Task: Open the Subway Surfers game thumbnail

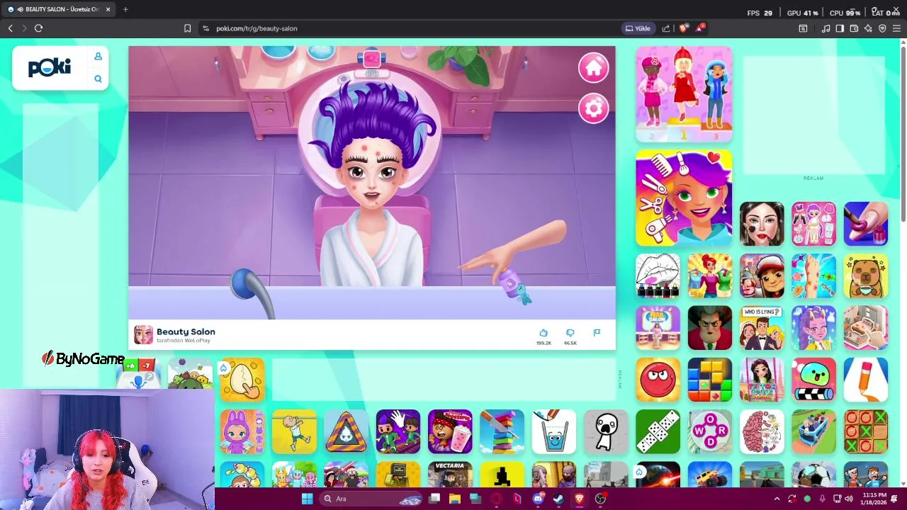Action: tap(762, 276)
